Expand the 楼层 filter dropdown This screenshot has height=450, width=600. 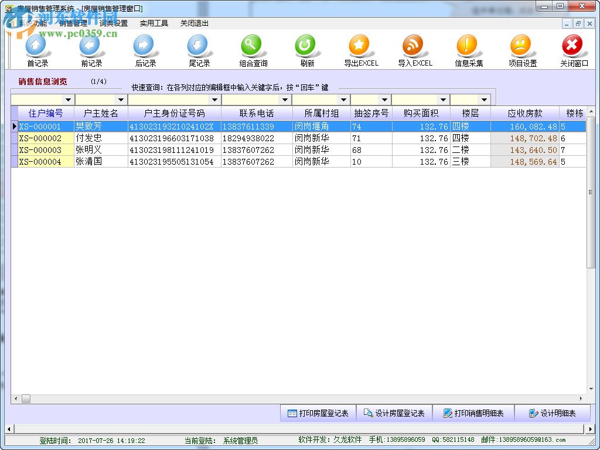(484, 100)
